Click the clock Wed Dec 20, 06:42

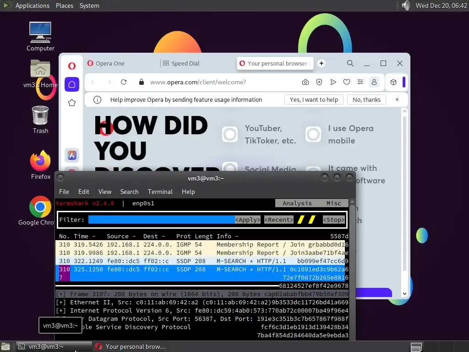441,5
